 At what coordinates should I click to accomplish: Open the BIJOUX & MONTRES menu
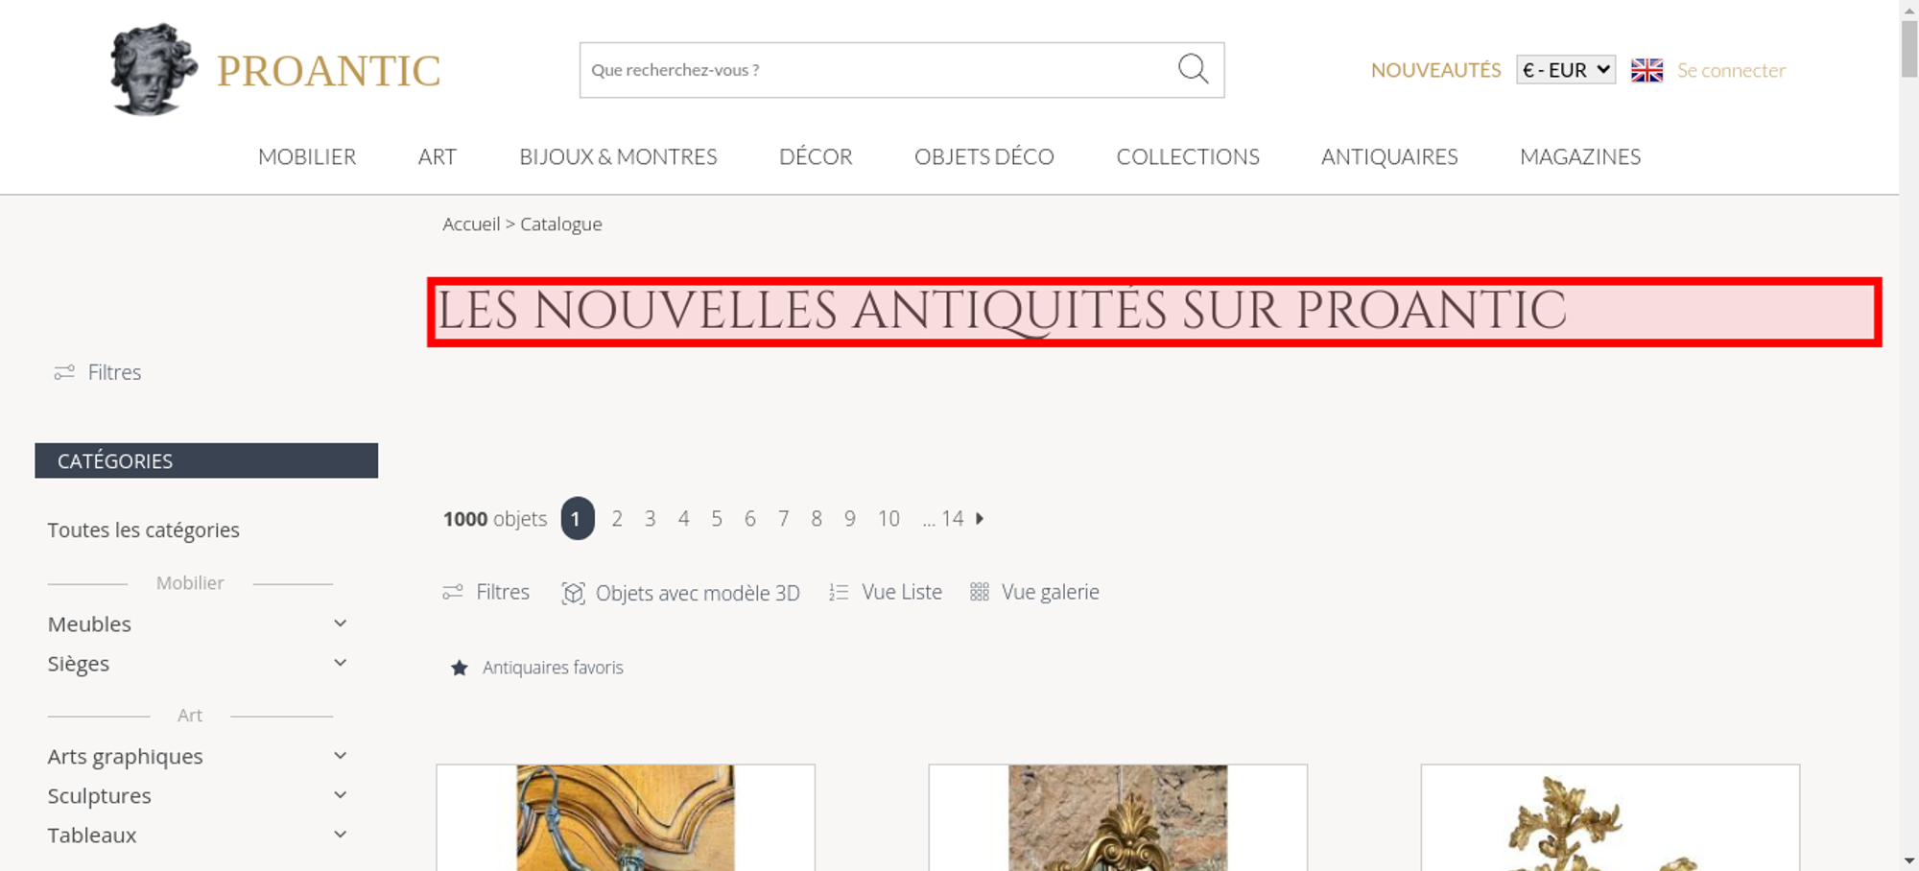point(618,156)
